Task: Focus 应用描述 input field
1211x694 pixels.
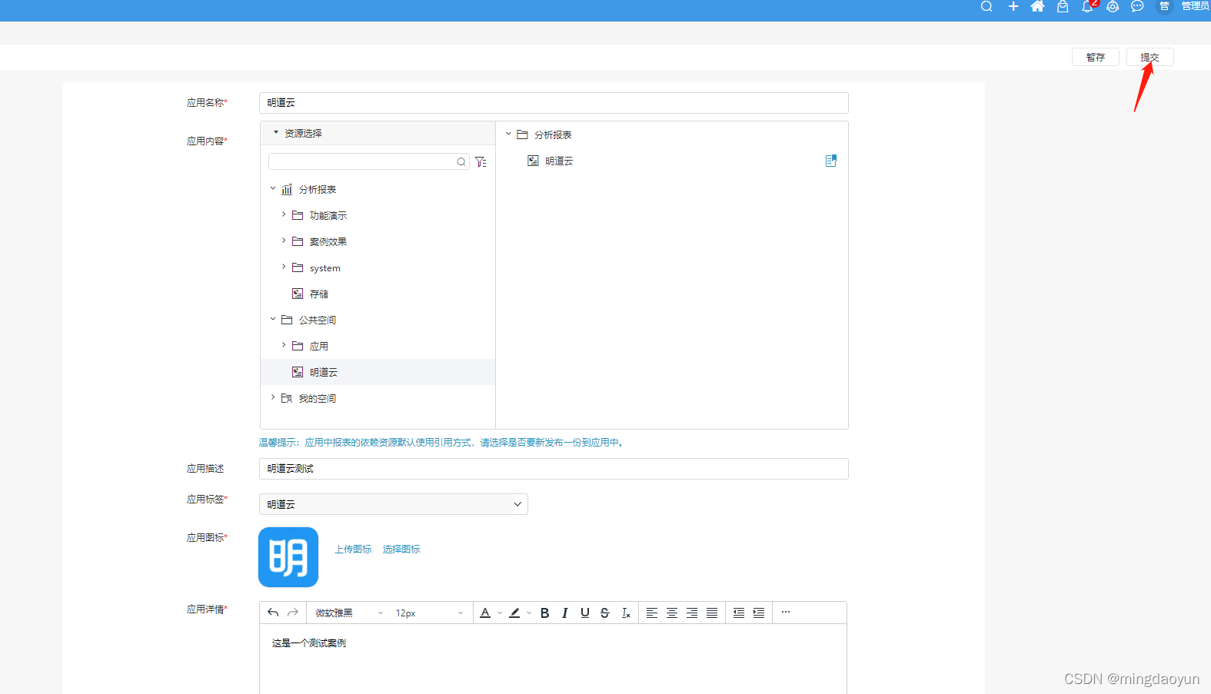Action: pyautogui.click(x=554, y=469)
